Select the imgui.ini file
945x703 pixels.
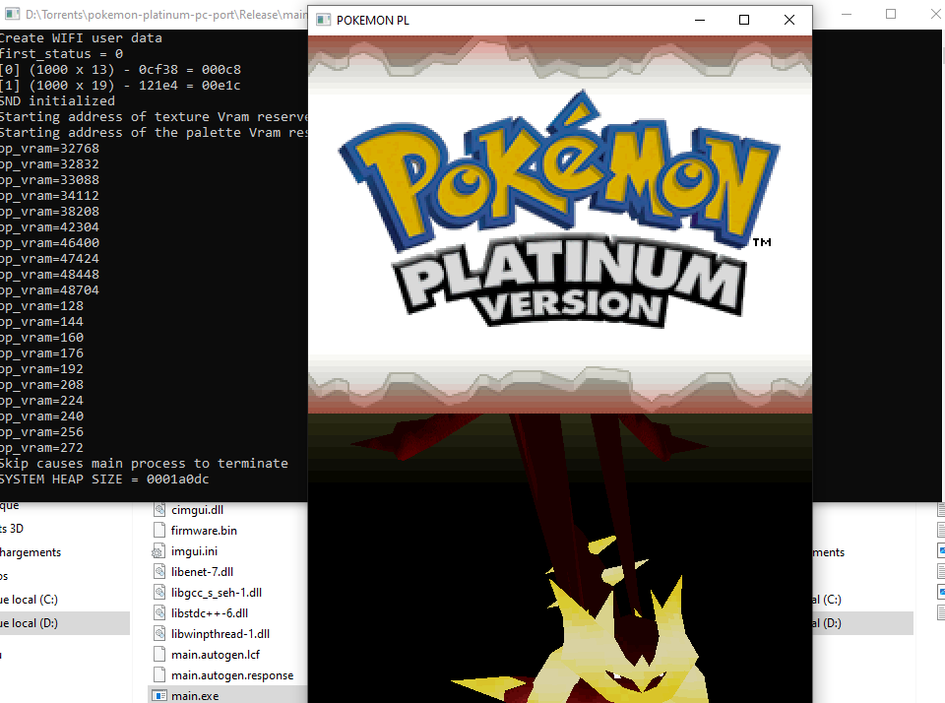tap(194, 551)
